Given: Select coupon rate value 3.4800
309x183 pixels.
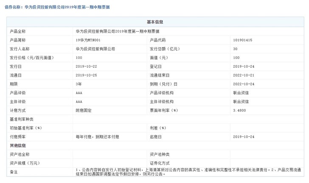Looking at the screenshot, I should click(x=239, y=111).
